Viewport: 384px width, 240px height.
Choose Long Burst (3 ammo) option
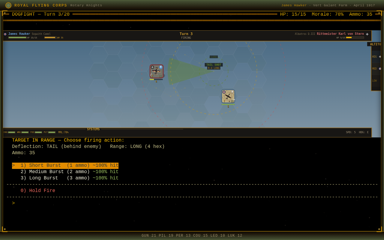click(69, 178)
